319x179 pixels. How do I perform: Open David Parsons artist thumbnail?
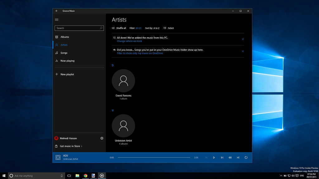(123, 81)
